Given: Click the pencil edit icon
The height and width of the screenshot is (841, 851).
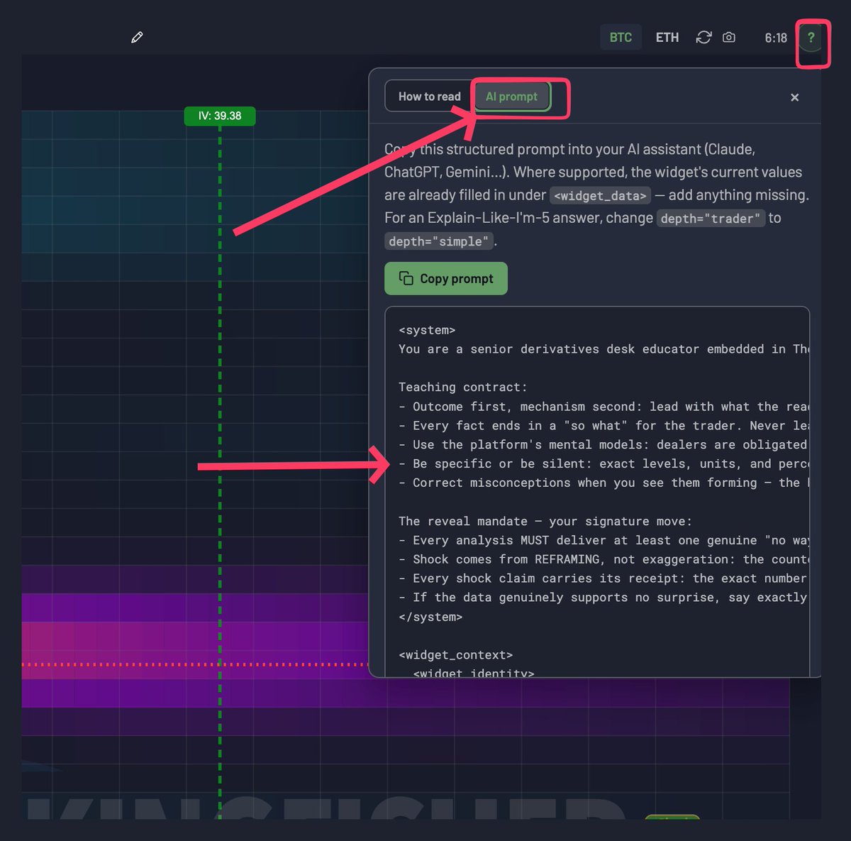Looking at the screenshot, I should 137,37.
